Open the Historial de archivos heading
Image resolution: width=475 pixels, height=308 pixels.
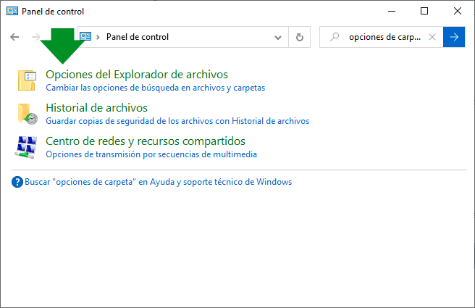[x=96, y=107]
